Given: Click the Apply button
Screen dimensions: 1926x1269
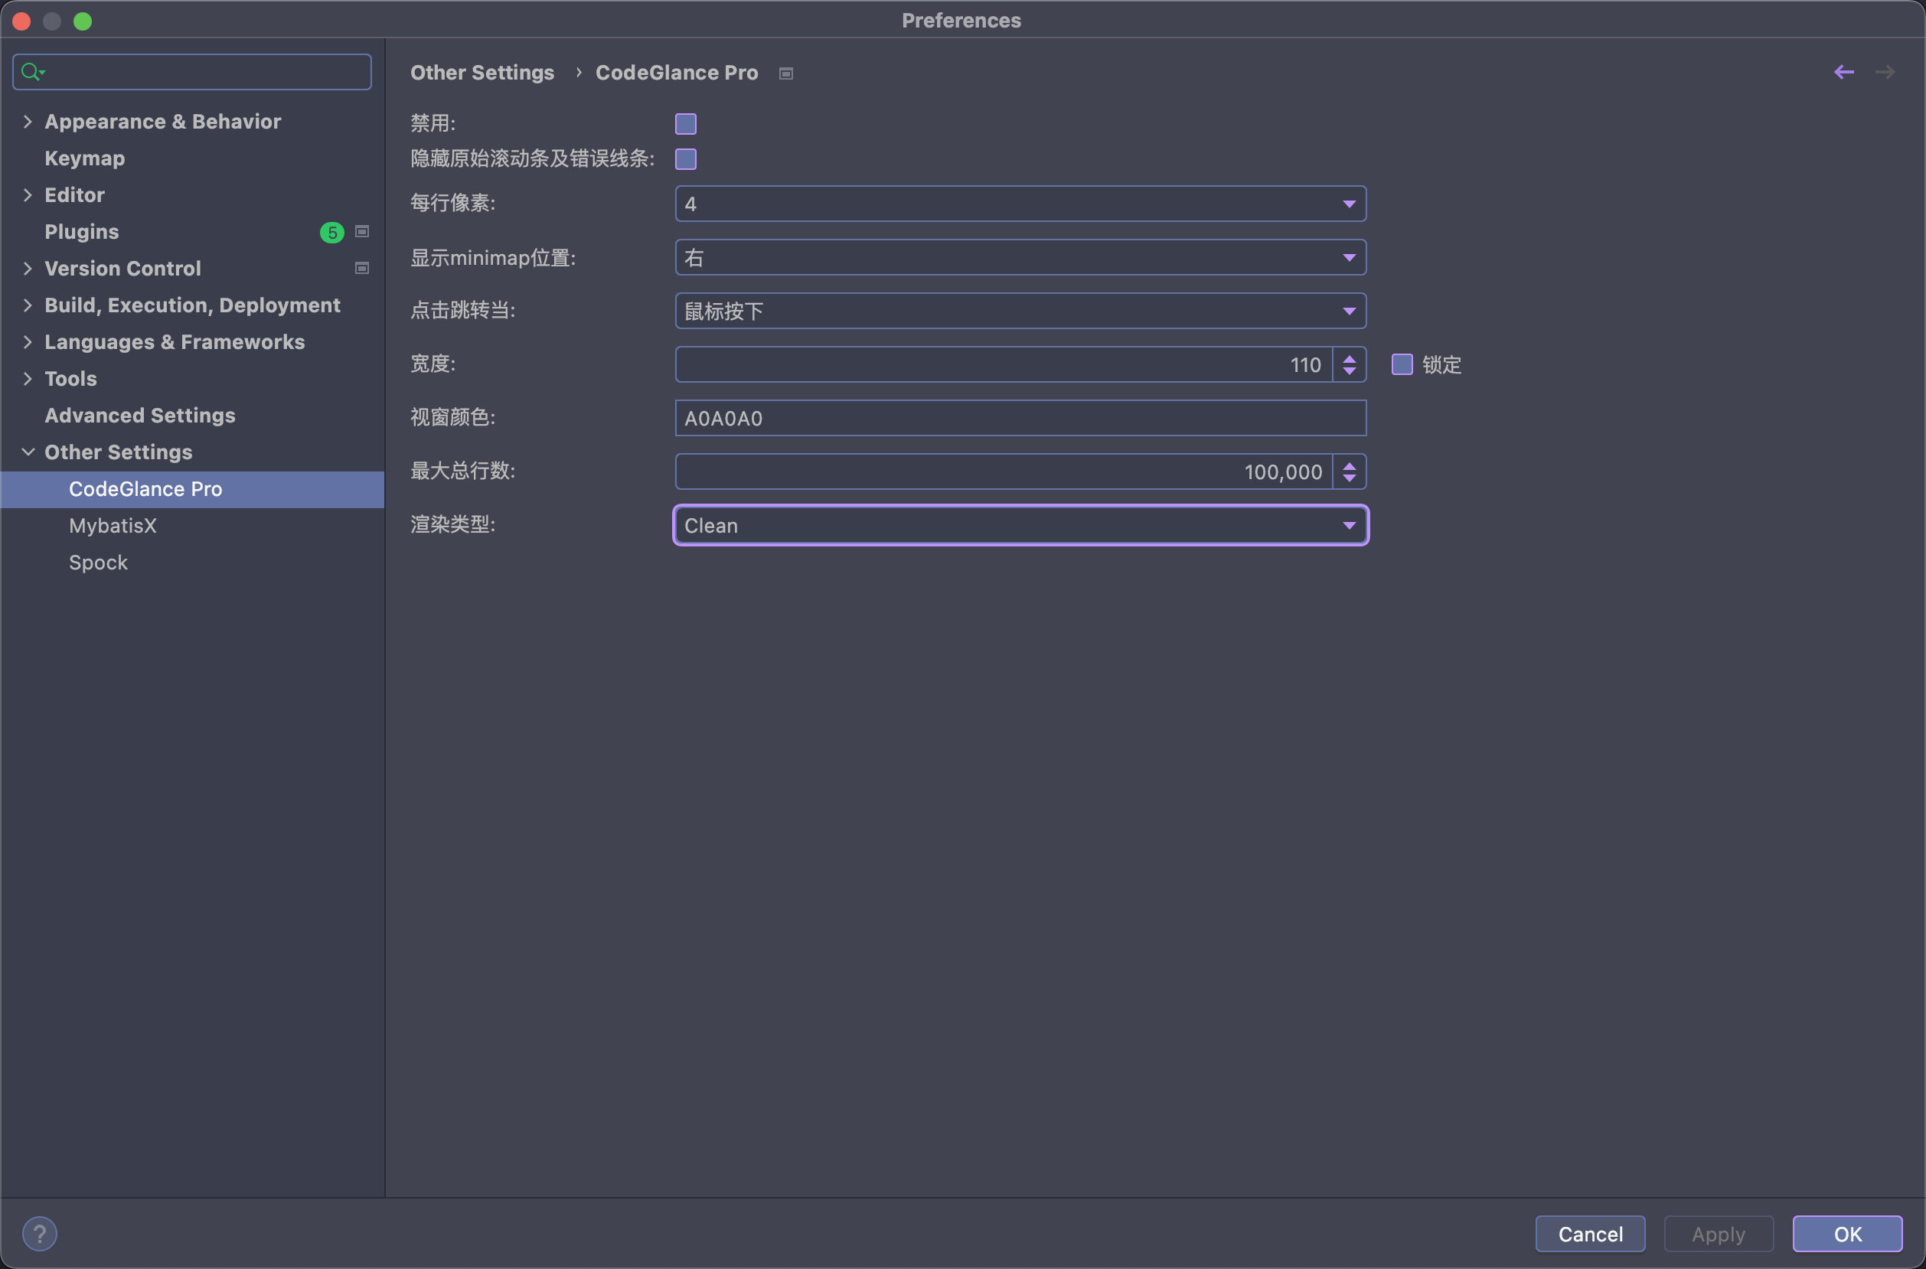Looking at the screenshot, I should point(1717,1233).
